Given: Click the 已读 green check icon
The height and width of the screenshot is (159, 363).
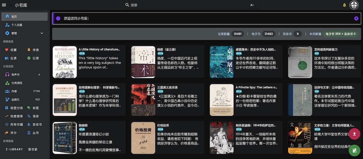Looking at the screenshot, I should coord(29,58).
